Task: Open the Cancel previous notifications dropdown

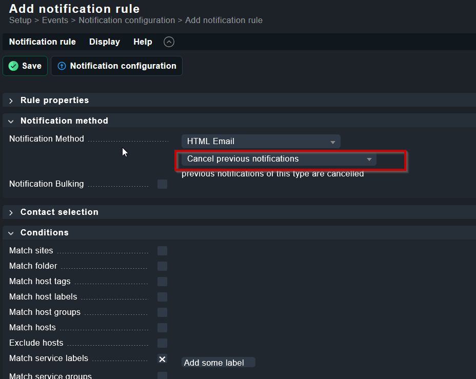Action: point(279,159)
